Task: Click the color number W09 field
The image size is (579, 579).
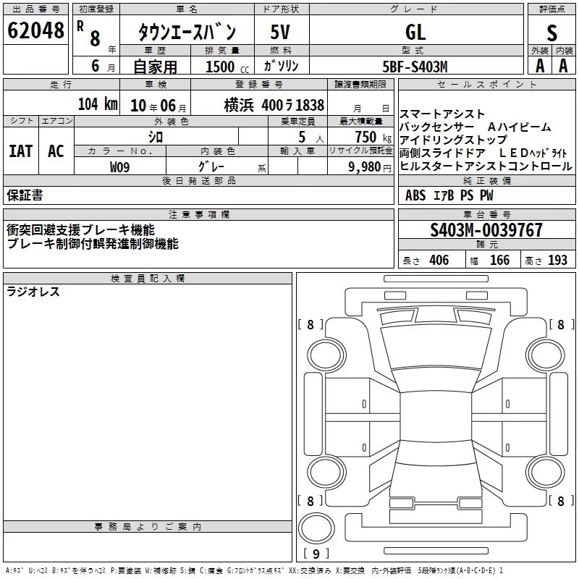Action: (x=120, y=166)
